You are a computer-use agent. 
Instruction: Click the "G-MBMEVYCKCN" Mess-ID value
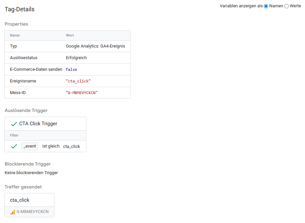[81, 93]
